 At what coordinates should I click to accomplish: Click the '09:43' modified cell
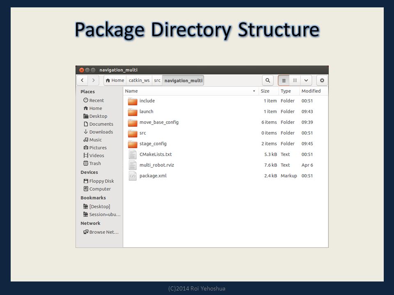point(307,111)
